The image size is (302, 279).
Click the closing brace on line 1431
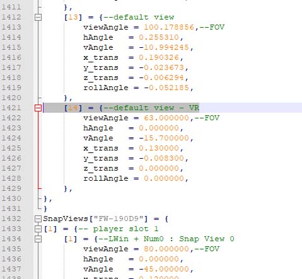pyautogui.click(x=45, y=208)
